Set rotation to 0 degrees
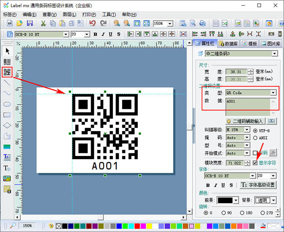Screen dimensions: 284x232 tap(206, 213)
